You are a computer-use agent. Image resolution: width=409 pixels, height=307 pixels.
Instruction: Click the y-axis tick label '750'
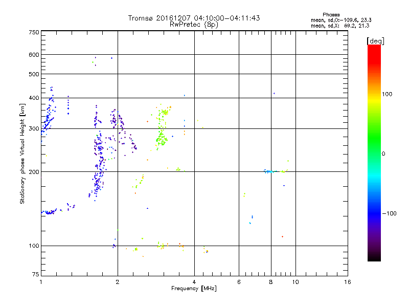point(34,32)
